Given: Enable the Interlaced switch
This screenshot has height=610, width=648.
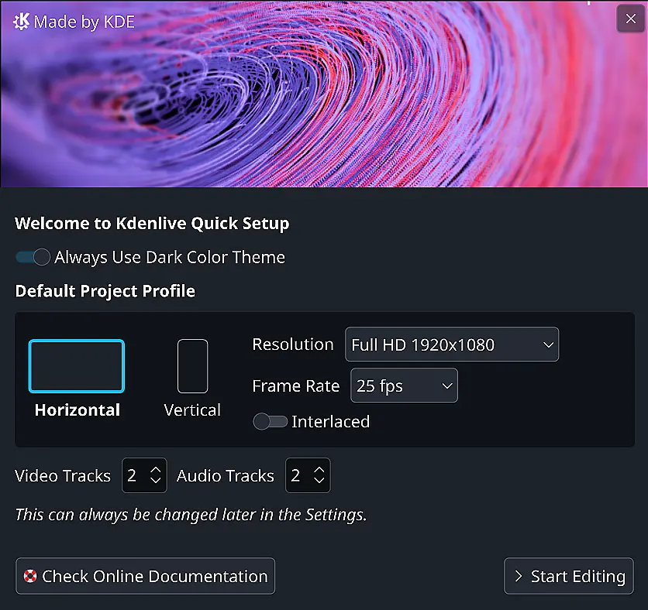Looking at the screenshot, I should 271,422.
